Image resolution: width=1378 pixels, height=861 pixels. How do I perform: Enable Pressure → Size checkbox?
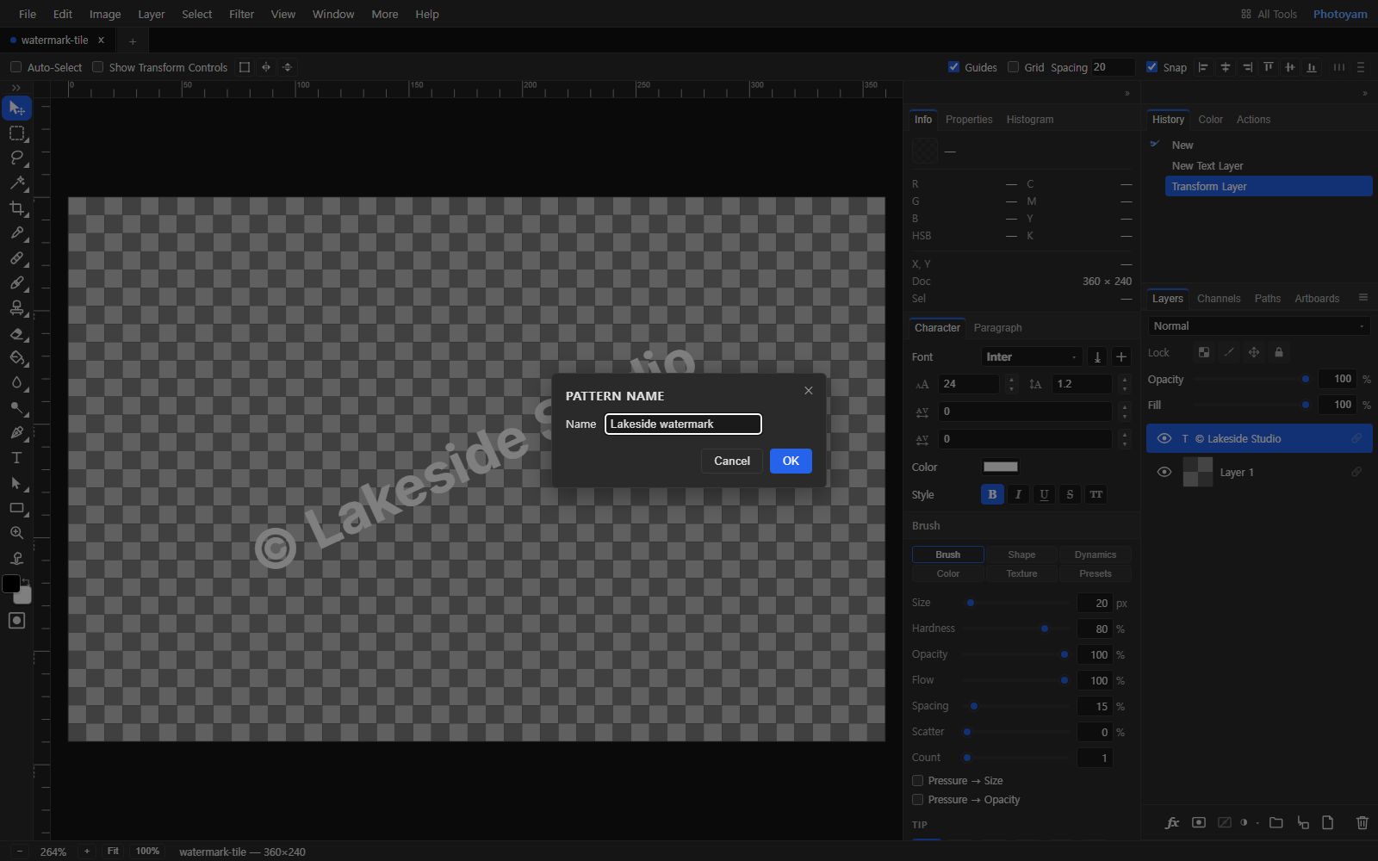tap(917, 781)
